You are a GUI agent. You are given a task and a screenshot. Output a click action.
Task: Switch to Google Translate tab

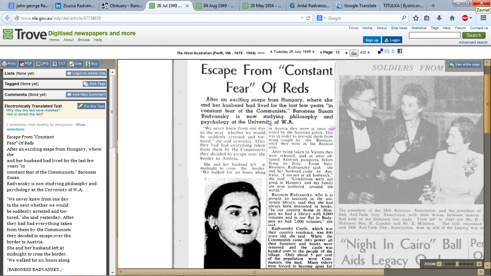click(356, 6)
